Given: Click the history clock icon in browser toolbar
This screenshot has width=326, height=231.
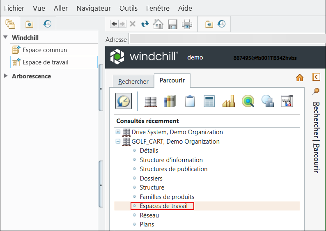Looking at the screenshot, I should 221,24.
